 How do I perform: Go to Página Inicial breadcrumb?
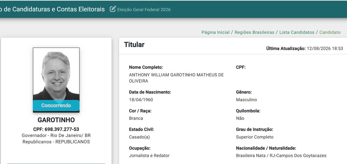(216, 32)
